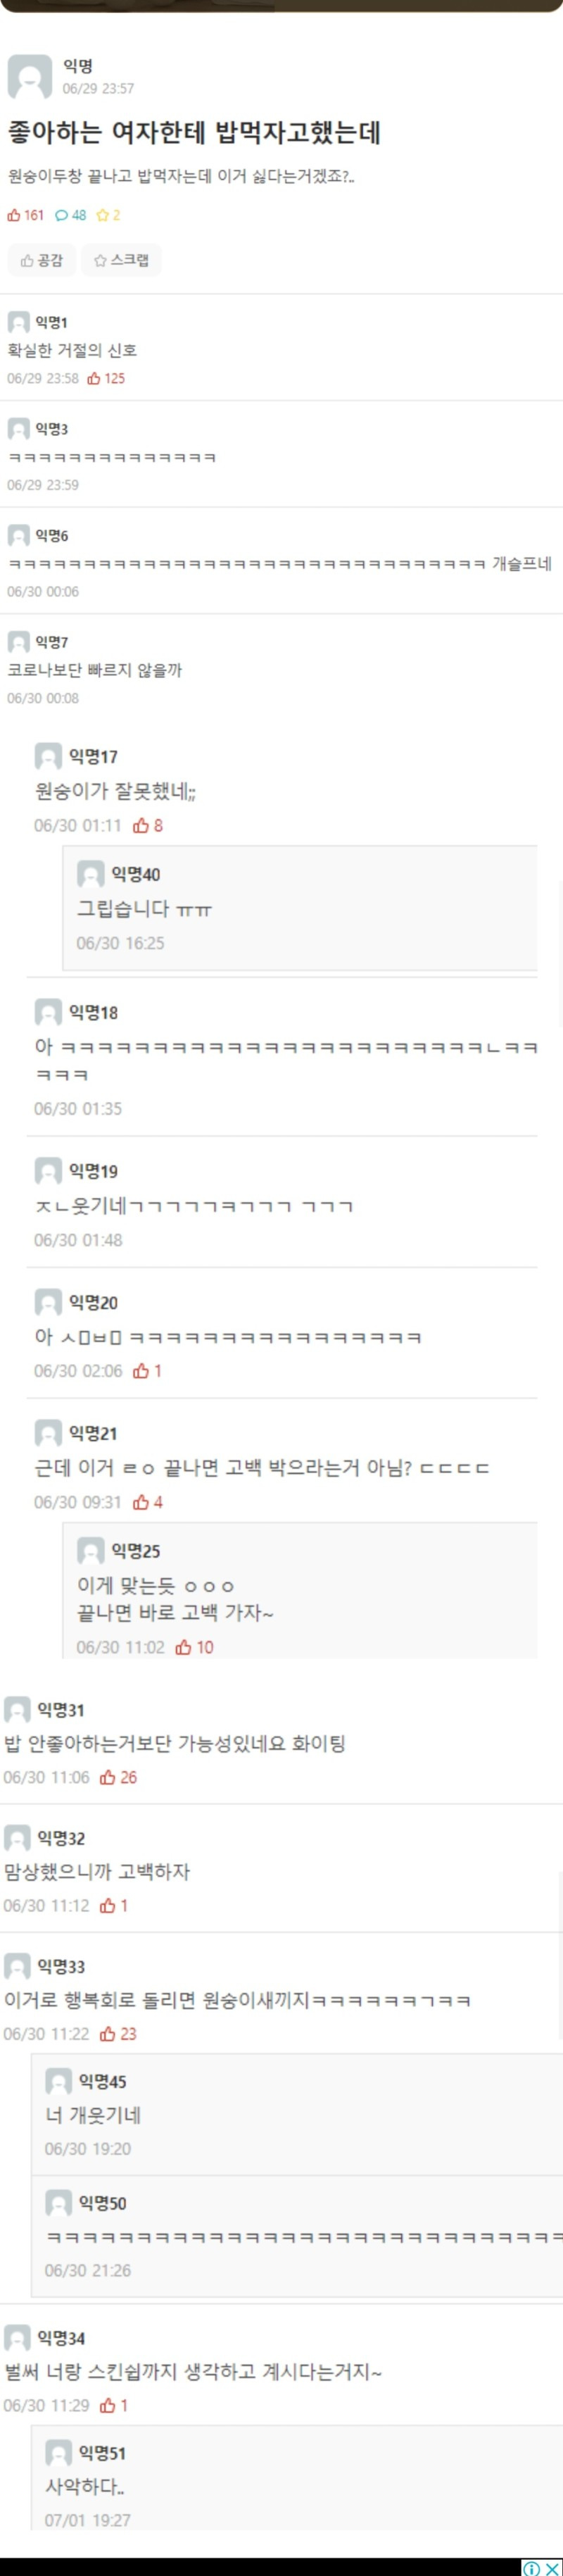Click 익명34's profile avatar
This screenshot has width=563, height=2576.
coord(17,2337)
